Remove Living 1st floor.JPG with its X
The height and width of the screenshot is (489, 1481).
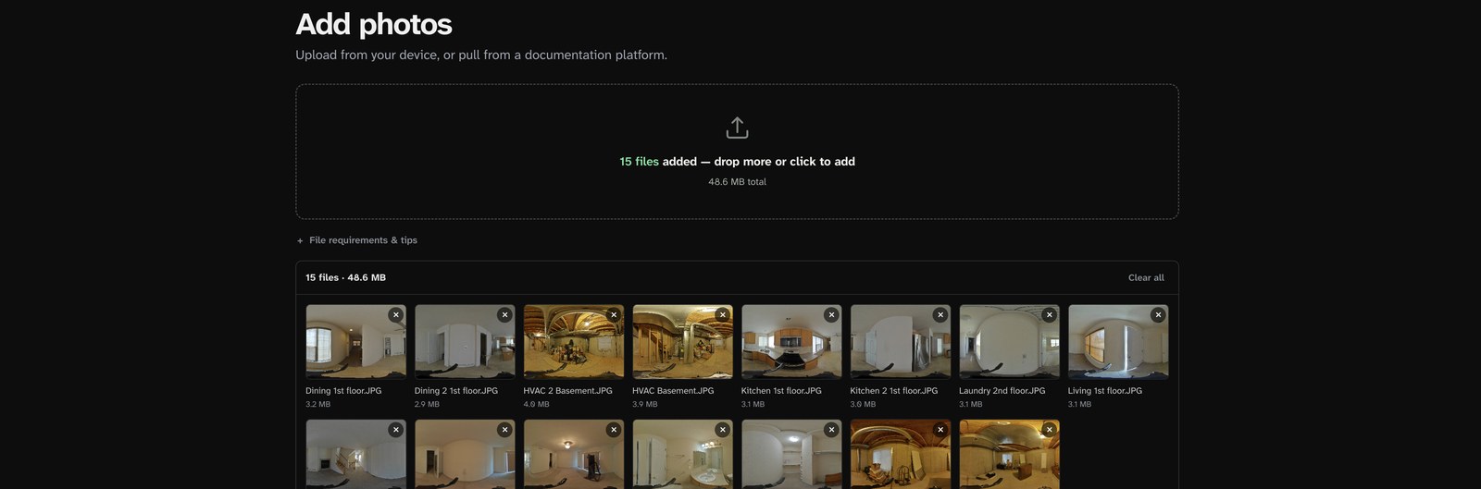click(1158, 315)
